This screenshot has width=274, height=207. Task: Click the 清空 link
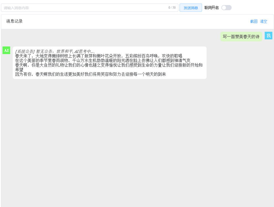263,21
